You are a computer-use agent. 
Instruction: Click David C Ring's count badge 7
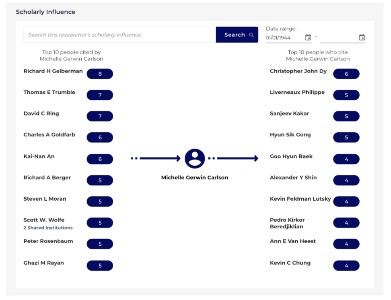pos(100,116)
